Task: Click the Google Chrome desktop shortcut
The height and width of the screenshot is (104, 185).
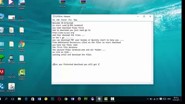Action: 22,46
